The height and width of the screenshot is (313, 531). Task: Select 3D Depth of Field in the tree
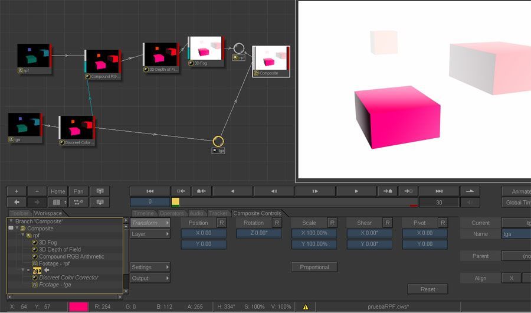click(x=60, y=249)
